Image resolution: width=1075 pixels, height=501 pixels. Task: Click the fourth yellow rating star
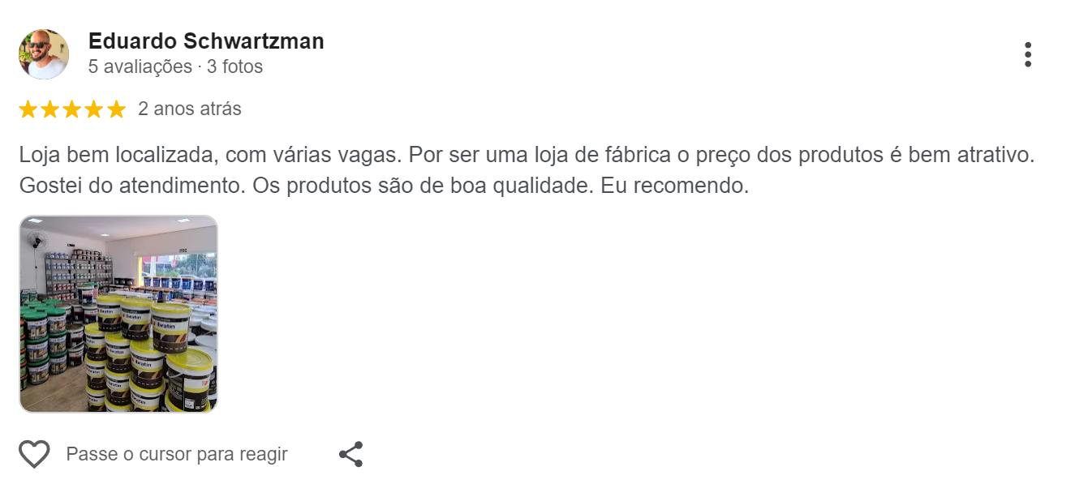point(94,109)
